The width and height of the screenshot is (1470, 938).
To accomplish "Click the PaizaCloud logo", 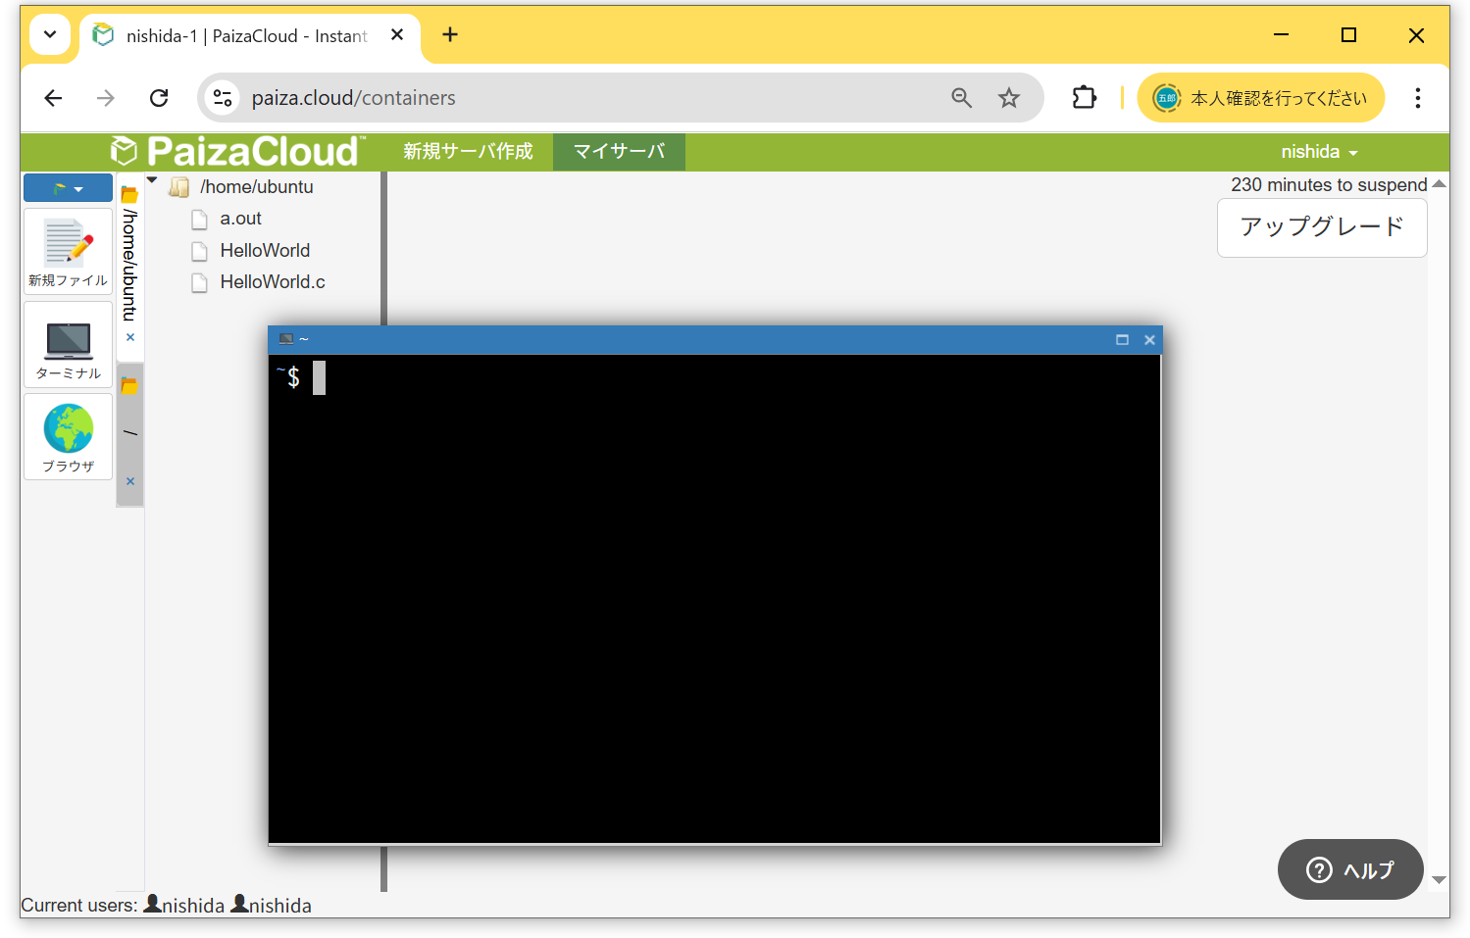I will click(237, 152).
